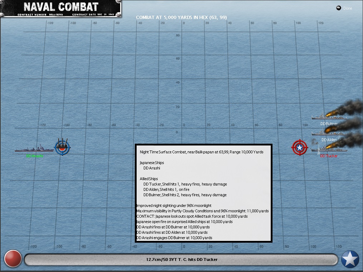Click the Japanese Ships heading in report
363x272 pixels.
tap(152, 163)
